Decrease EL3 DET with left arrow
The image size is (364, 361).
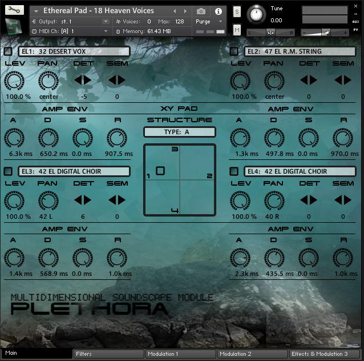coord(78,200)
